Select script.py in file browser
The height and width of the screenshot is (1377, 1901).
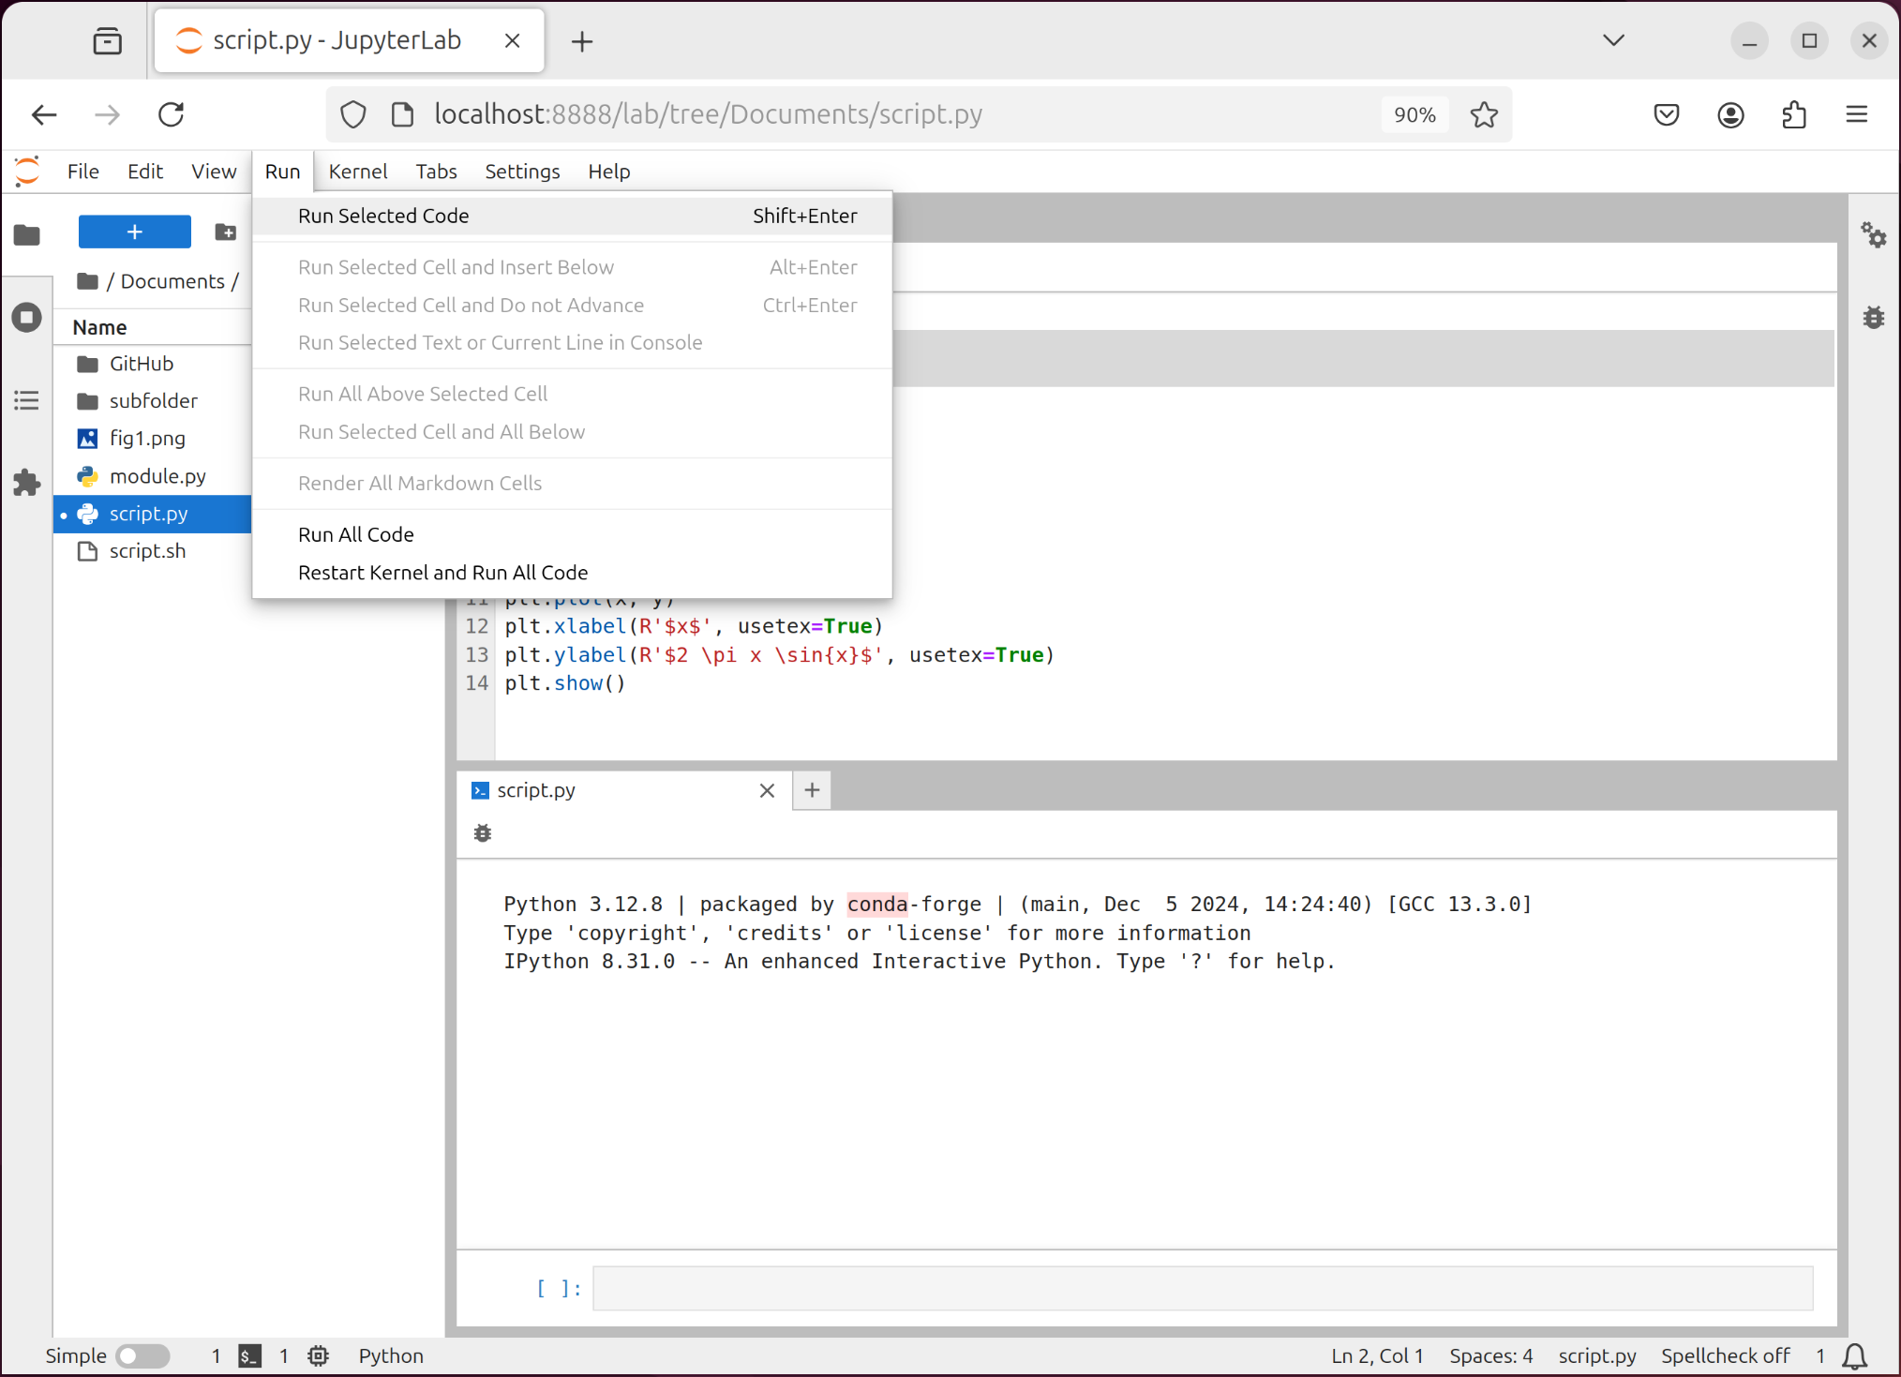[x=153, y=514]
